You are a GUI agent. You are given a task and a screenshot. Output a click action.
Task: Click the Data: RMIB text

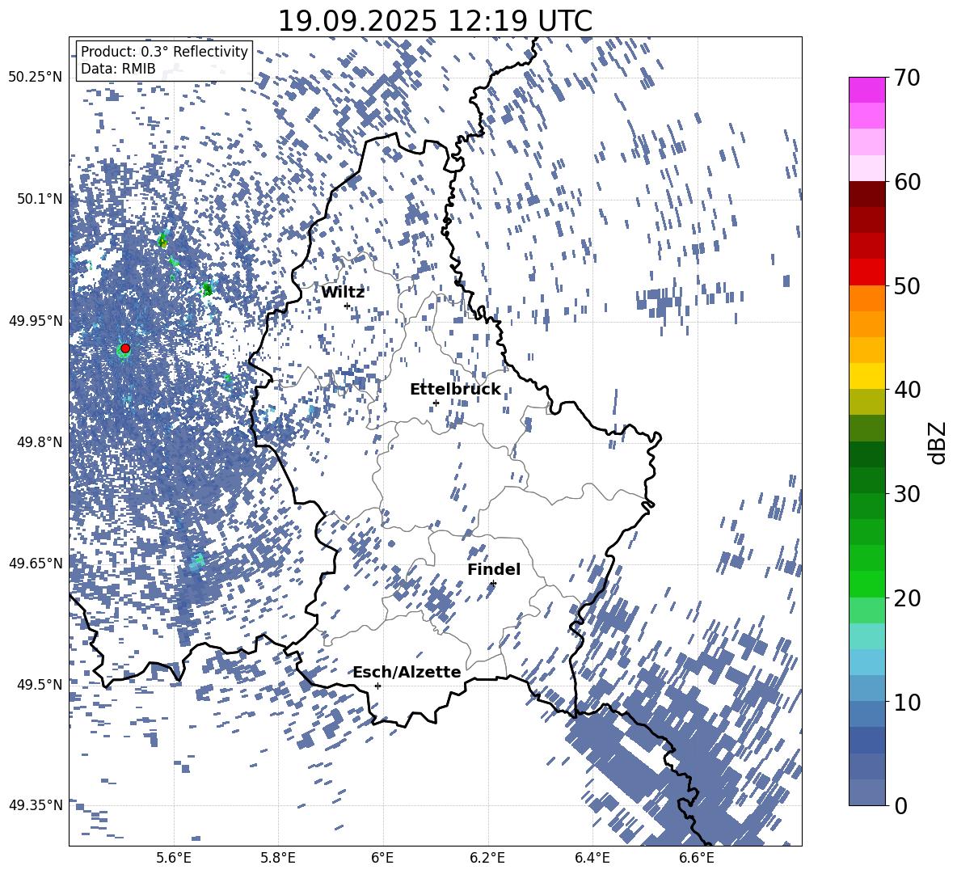pyautogui.click(x=118, y=69)
